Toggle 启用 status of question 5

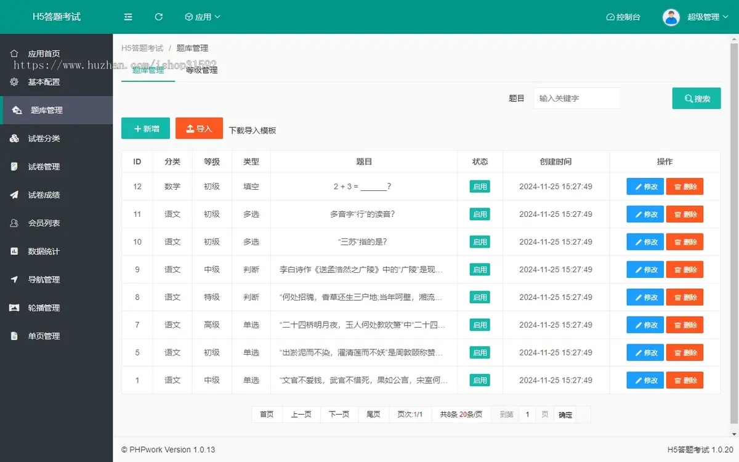[480, 353]
